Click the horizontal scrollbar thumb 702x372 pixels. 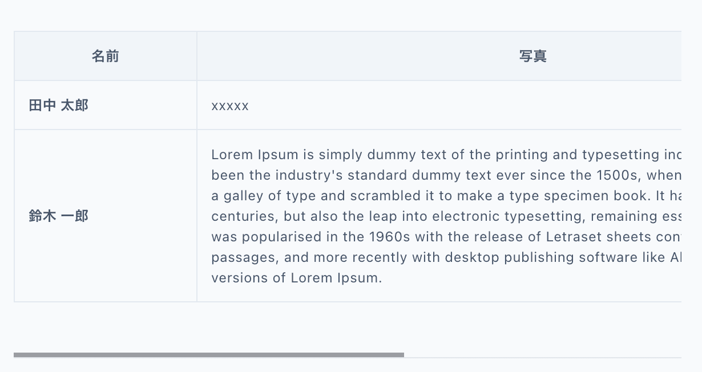coord(209,355)
